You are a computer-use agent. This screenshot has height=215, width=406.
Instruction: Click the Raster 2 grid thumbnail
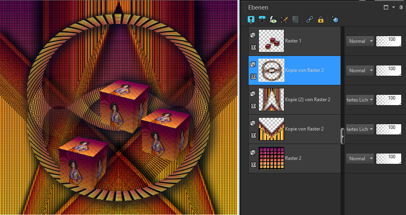point(271,158)
